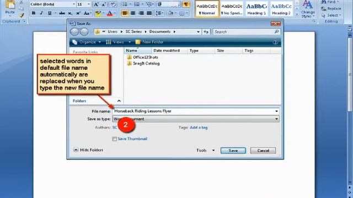Click New Folder in the toolbar
This screenshot has height=198, width=353.
click(149, 42)
